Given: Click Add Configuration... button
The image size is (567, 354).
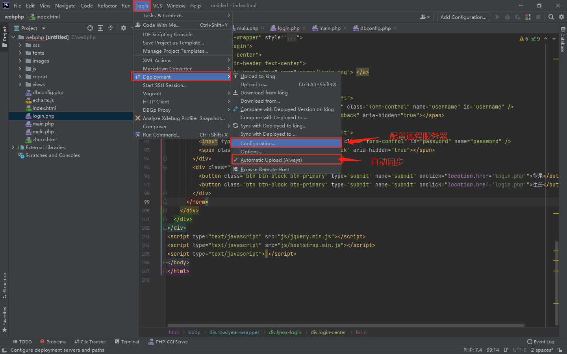Looking at the screenshot, I should 463,17.
